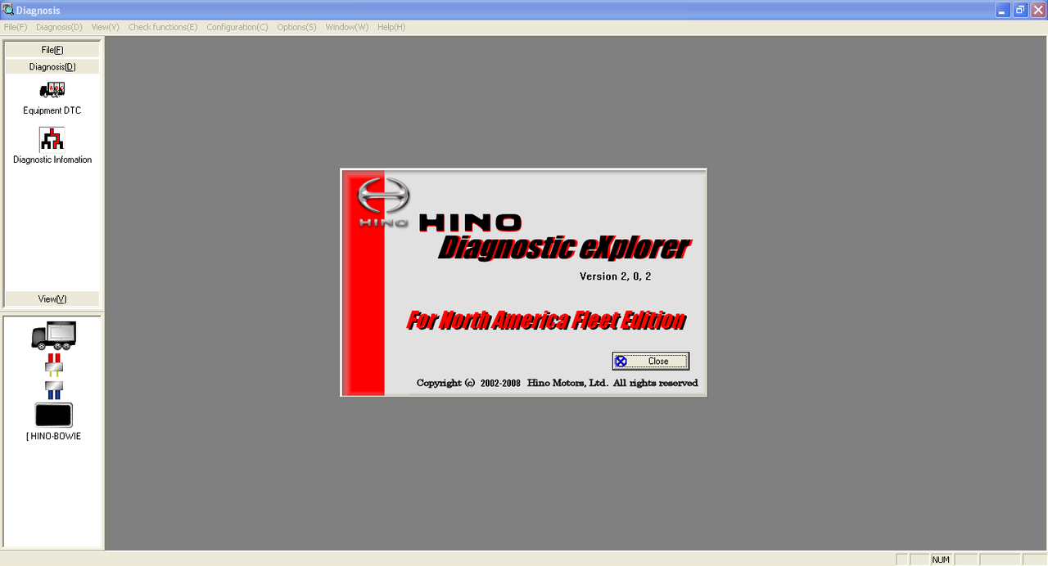Close the Diagnosis application window
The height and width of the screenshot is (566, 1048).
click(1037, 10)
